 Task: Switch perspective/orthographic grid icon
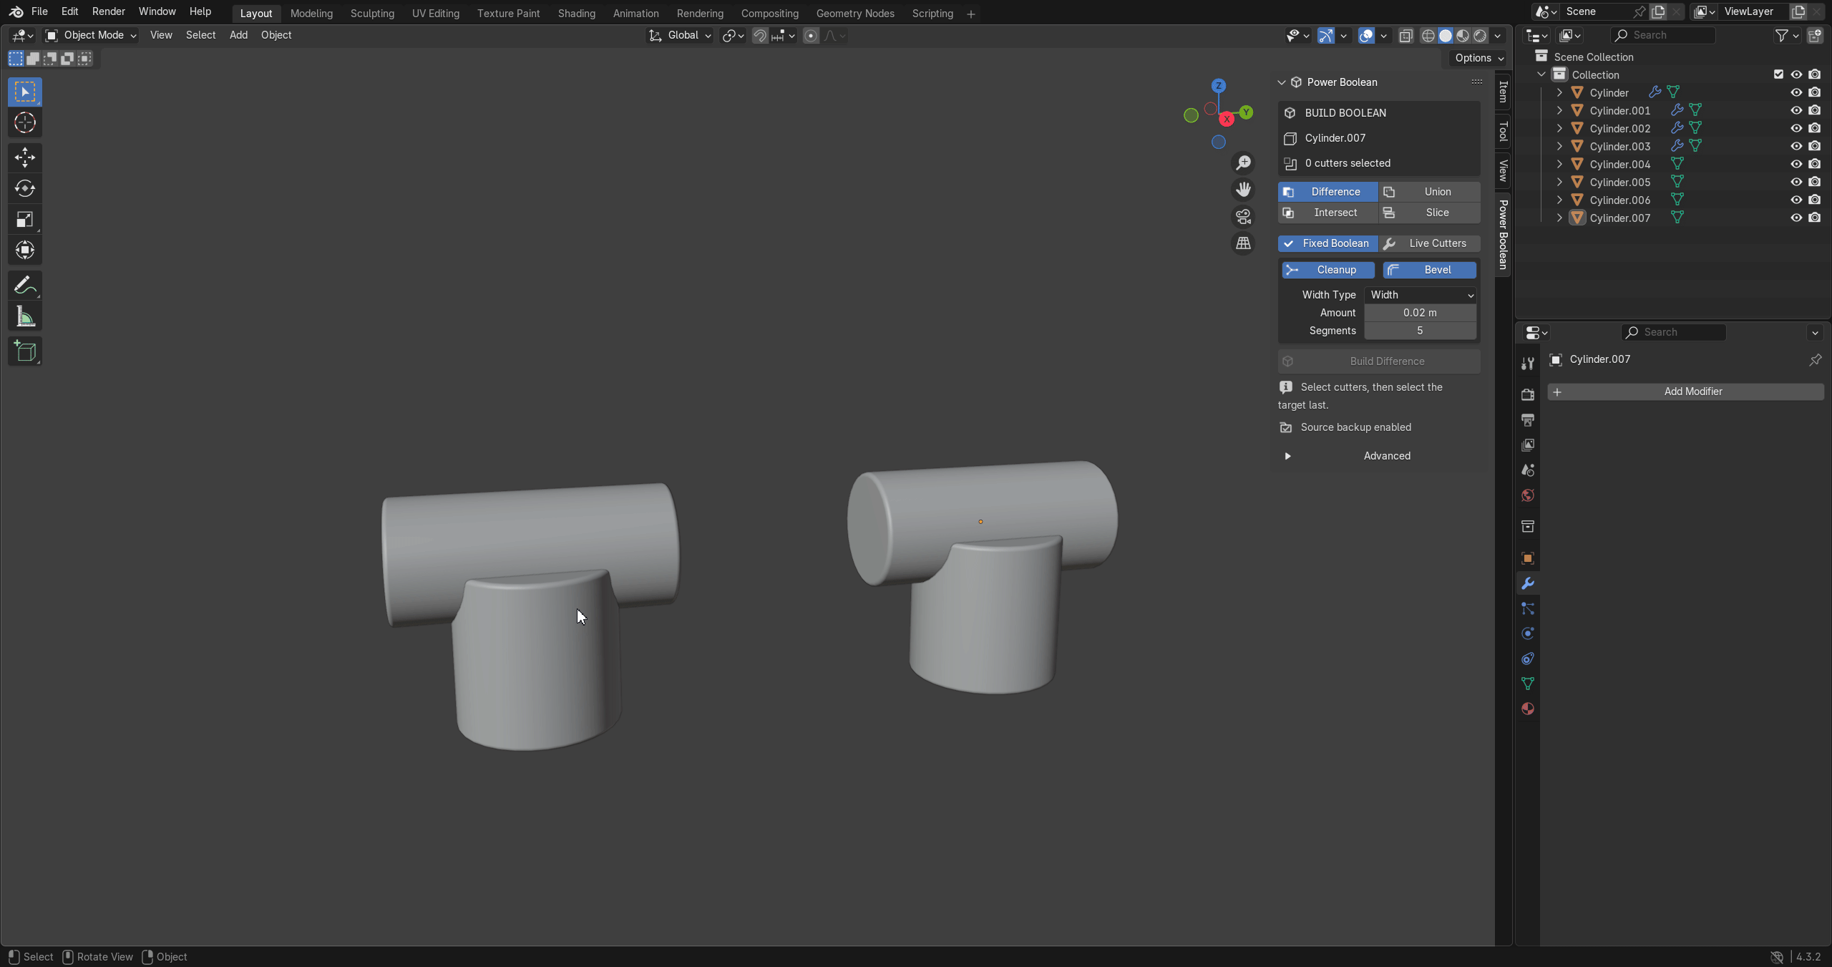[1244, 244]
